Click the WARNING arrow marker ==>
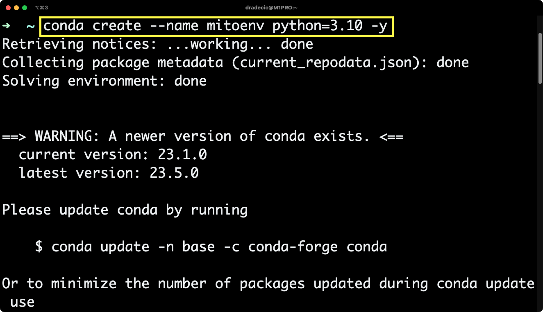Screen dimensions: 543x312 14,136
